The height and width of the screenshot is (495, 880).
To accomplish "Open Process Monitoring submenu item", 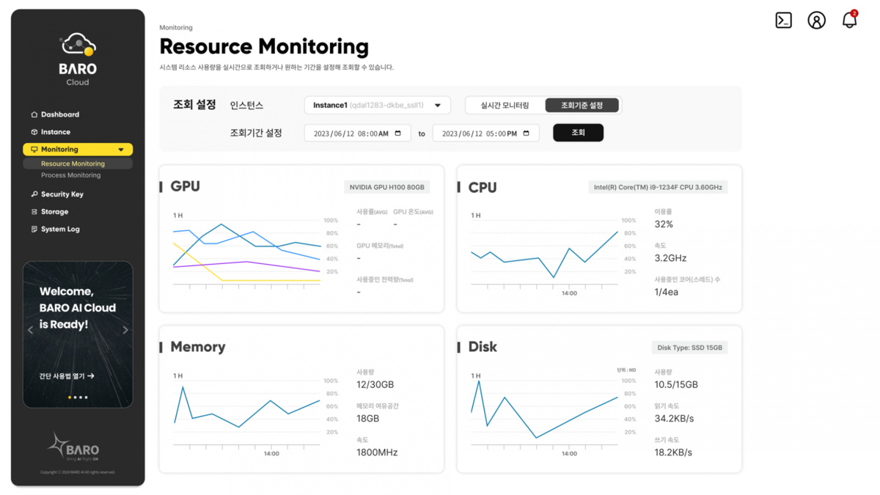I will tap(70, 175).
